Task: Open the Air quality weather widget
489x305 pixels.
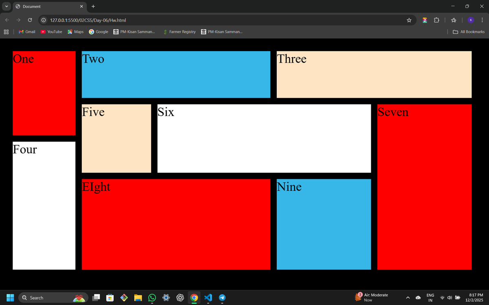Action: click(x=371, y=297)
